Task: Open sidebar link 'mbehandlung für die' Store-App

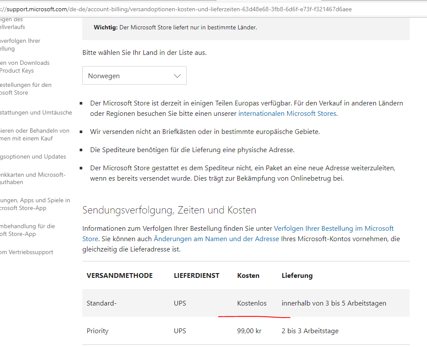Action: (27, 230)
